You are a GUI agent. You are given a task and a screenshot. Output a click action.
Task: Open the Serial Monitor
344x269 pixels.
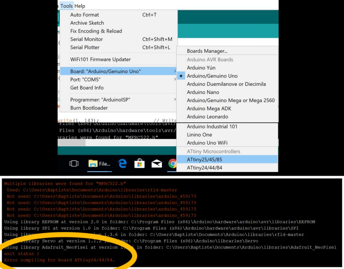tap(118, 39)
